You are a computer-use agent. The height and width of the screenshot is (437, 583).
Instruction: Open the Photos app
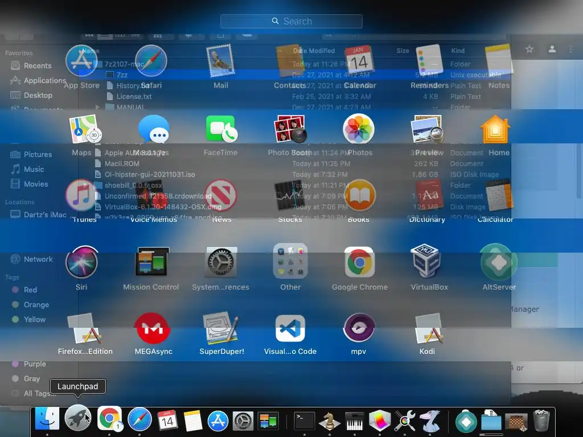point(359,129)
